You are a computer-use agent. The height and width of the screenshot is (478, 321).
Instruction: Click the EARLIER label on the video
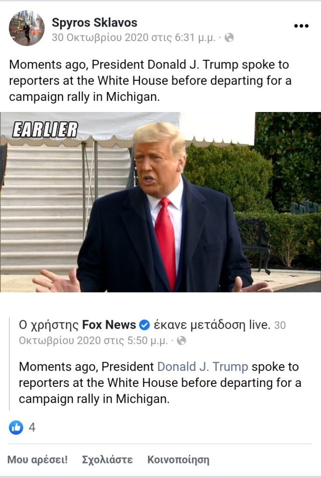click(45, 130)
